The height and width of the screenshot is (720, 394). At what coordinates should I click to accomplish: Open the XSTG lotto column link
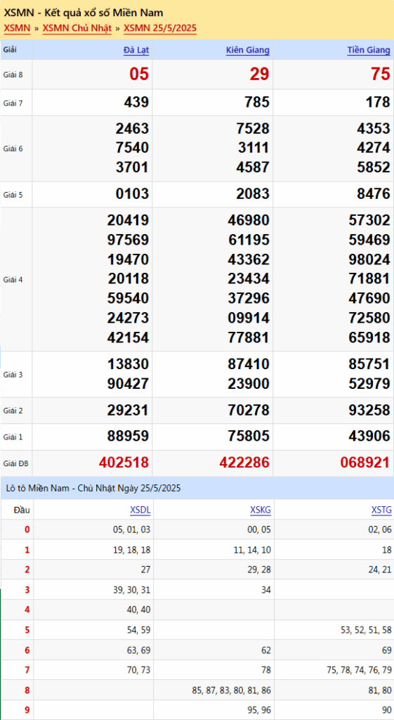click(381, 510)
